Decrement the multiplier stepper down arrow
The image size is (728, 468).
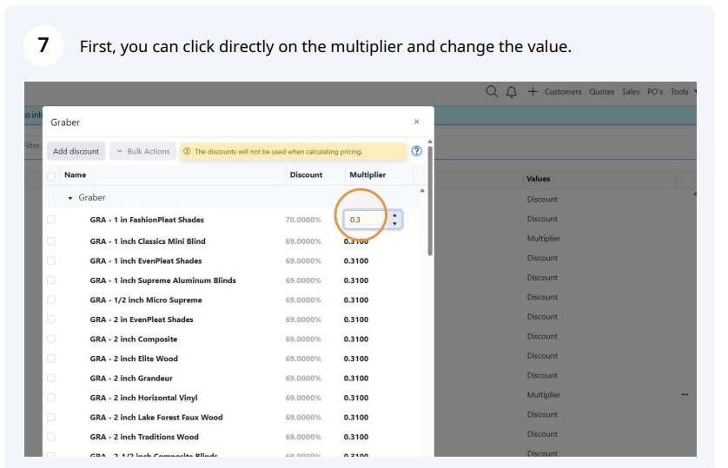[x=394, y=223]
